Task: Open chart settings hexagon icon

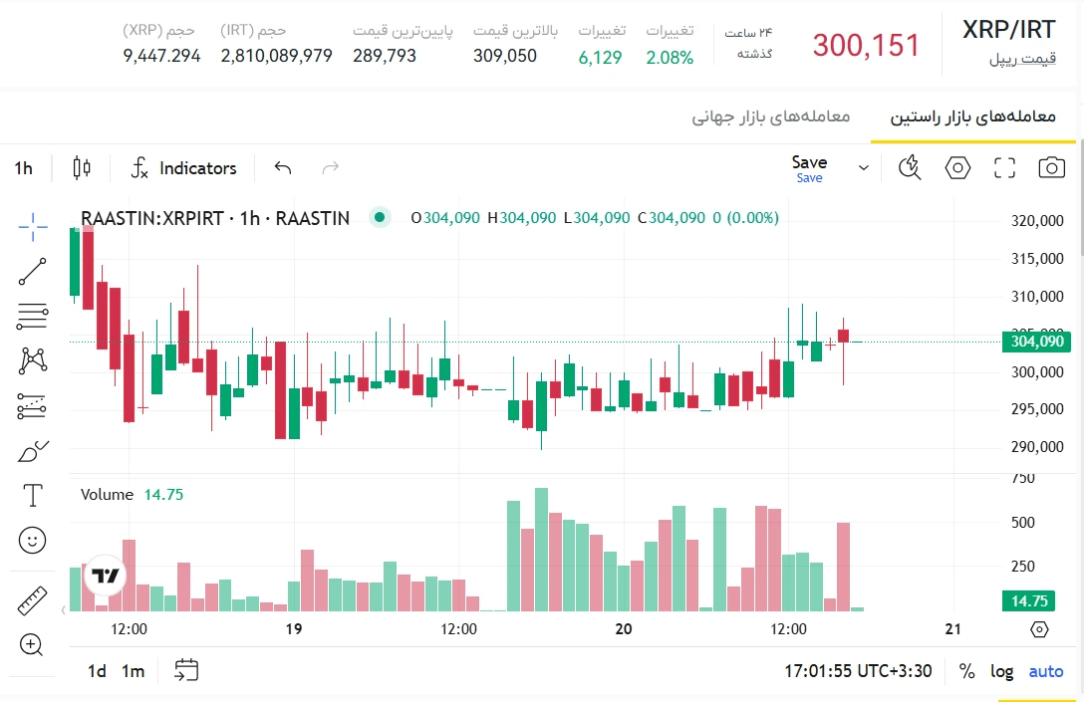Action: (x=957, y=168)
